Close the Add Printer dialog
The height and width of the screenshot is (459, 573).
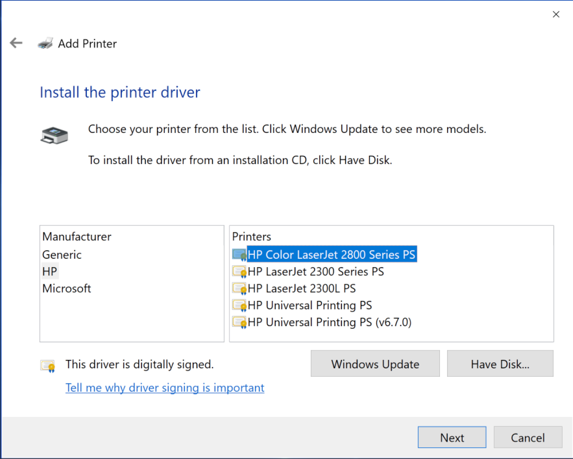(556, 14)
